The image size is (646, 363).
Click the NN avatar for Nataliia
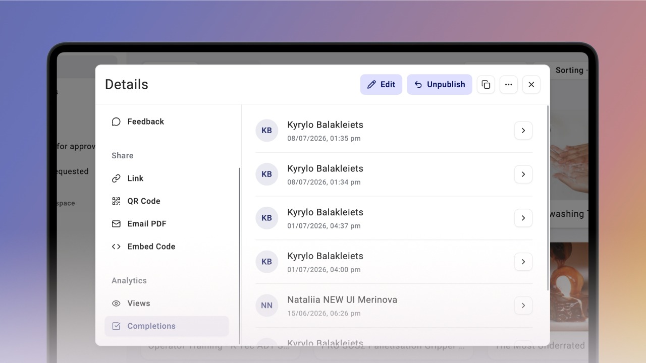267,306
